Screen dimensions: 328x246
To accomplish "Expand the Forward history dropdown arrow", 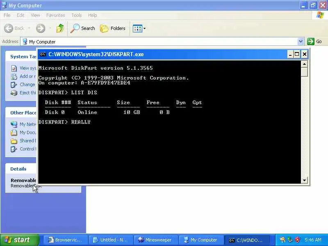I will 50,28.
